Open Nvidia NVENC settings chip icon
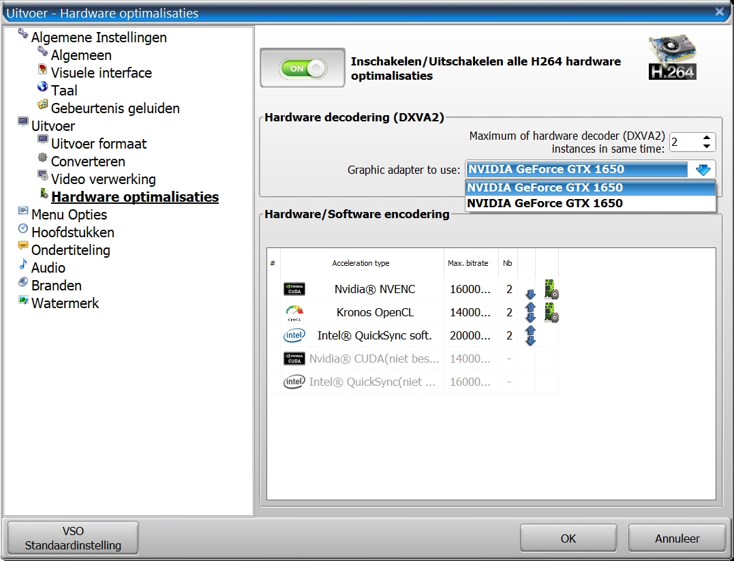This screenshot has height=561, width=734. tap(551, 289)
